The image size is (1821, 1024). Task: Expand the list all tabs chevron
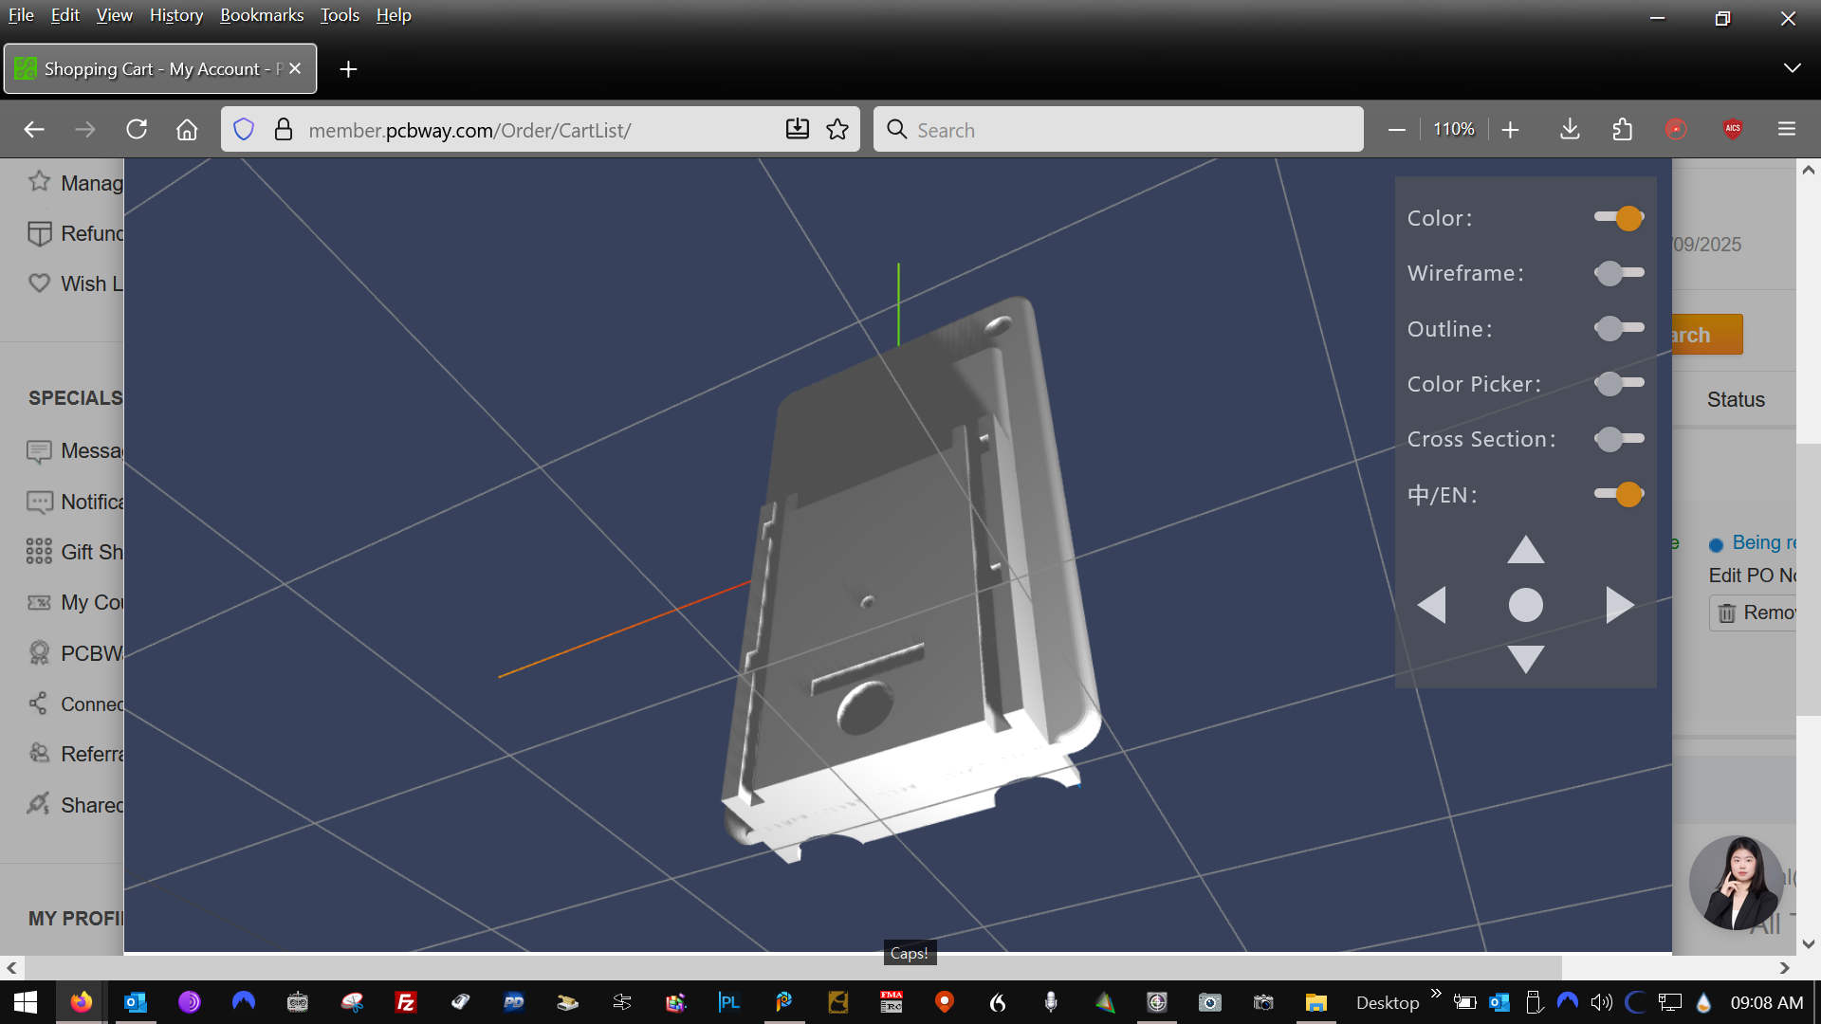click(x=1792, y=68)
